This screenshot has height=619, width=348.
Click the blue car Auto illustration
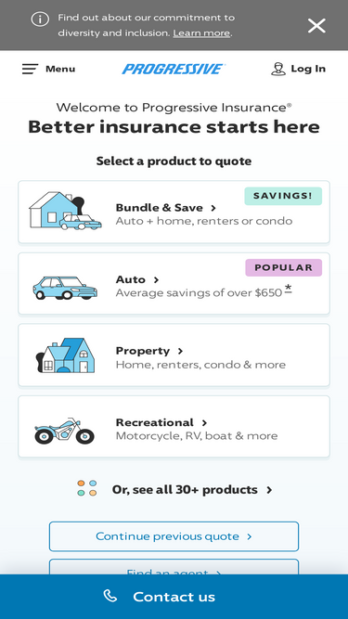pos(65,288)
